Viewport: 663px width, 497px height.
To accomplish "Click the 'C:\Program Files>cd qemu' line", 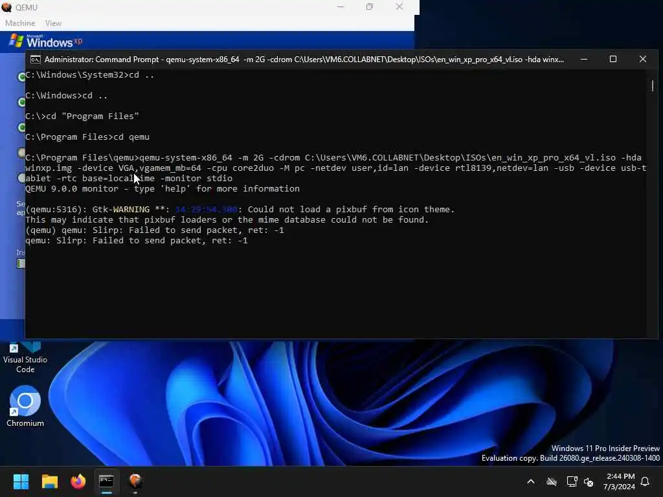I will (x=87, y=137).
